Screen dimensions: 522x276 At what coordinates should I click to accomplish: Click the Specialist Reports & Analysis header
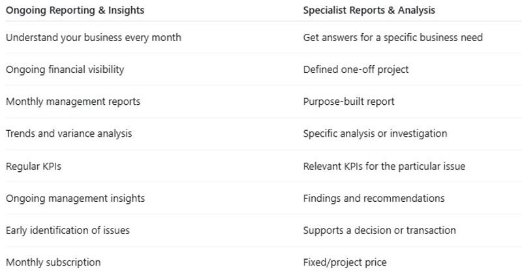[369, 10]
